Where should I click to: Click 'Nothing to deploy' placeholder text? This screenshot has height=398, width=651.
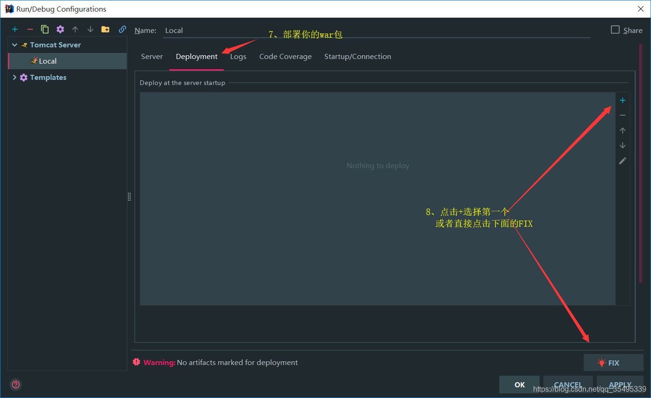[378, 166]
